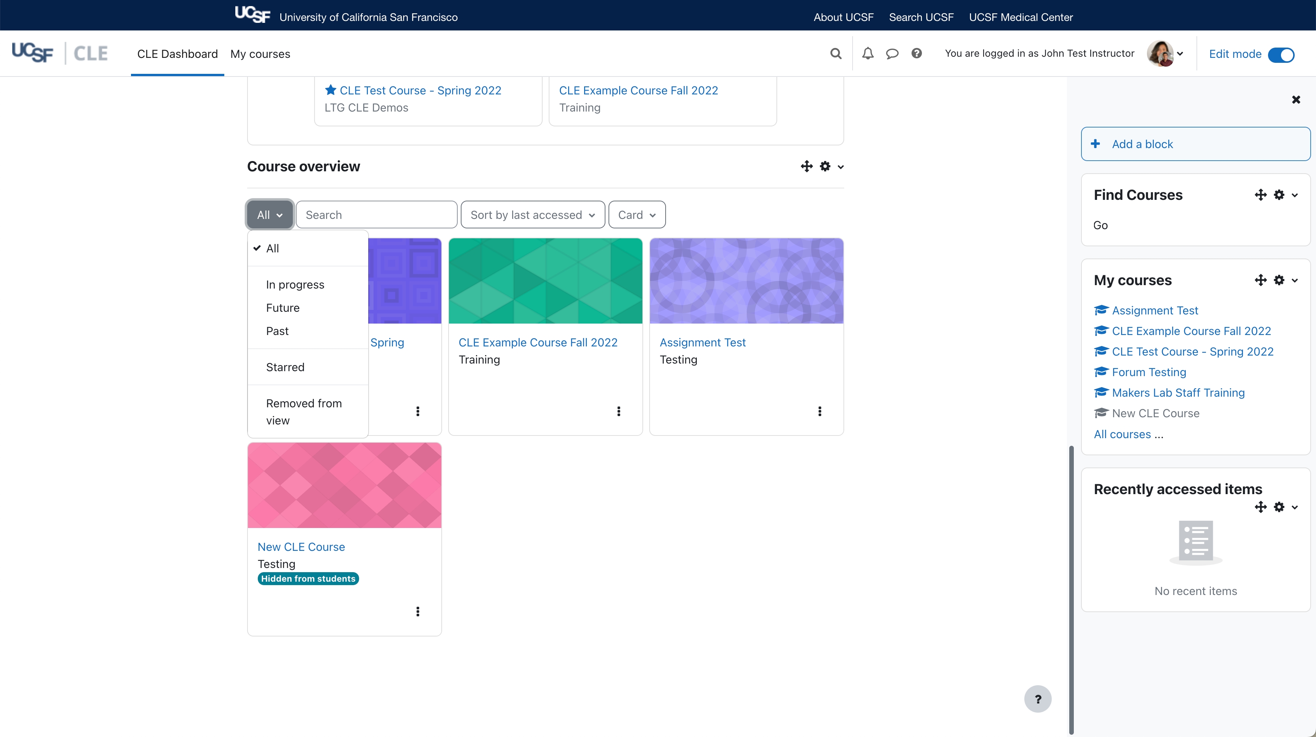Open UCSF Medical Center link
The image size is (1316, 737).
pyautogui.click(x=1021, y=17)
